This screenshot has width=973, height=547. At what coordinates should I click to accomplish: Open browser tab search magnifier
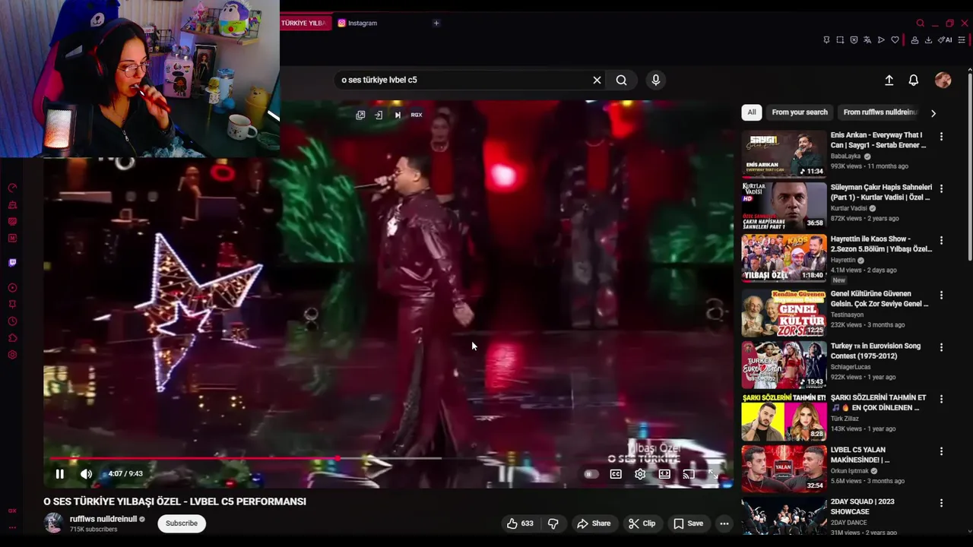click(x=921, y=24)
